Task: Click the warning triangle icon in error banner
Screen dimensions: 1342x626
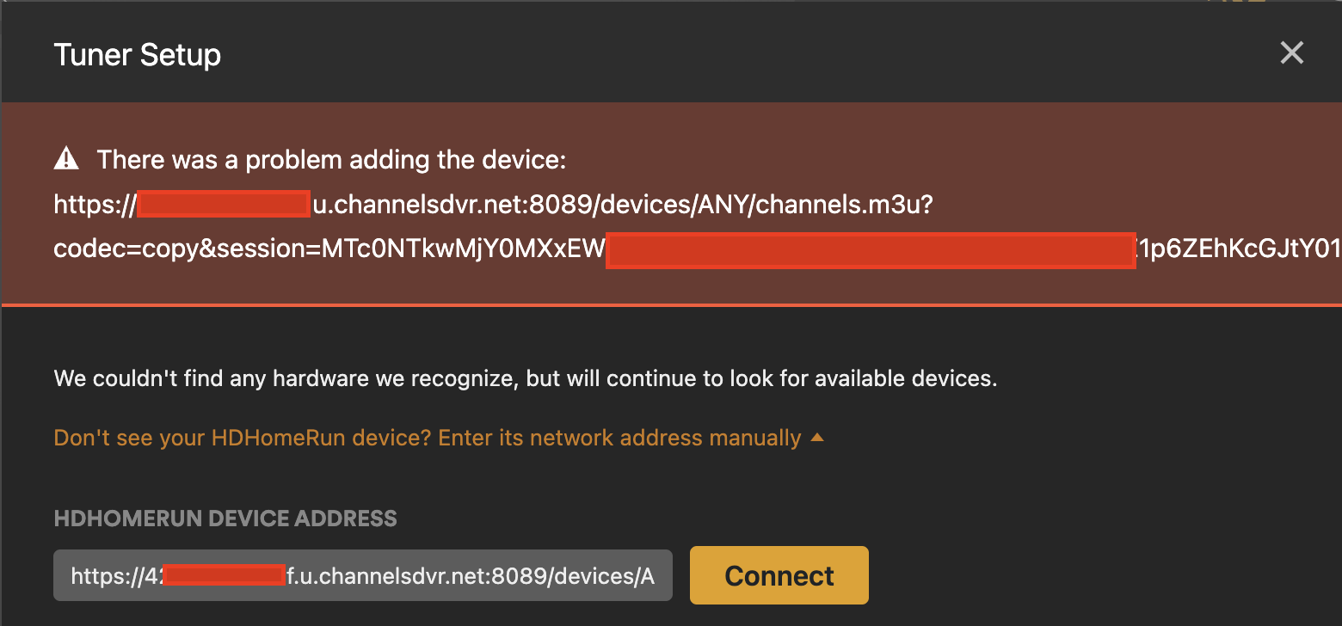Action: point(66,159)
